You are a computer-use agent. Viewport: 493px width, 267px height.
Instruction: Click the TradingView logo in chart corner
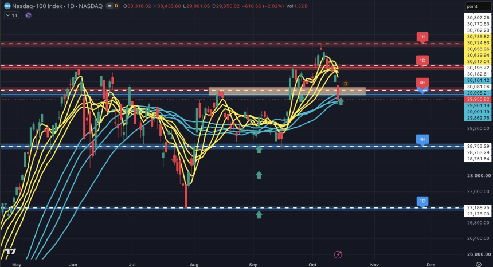(x=10, y=252)
